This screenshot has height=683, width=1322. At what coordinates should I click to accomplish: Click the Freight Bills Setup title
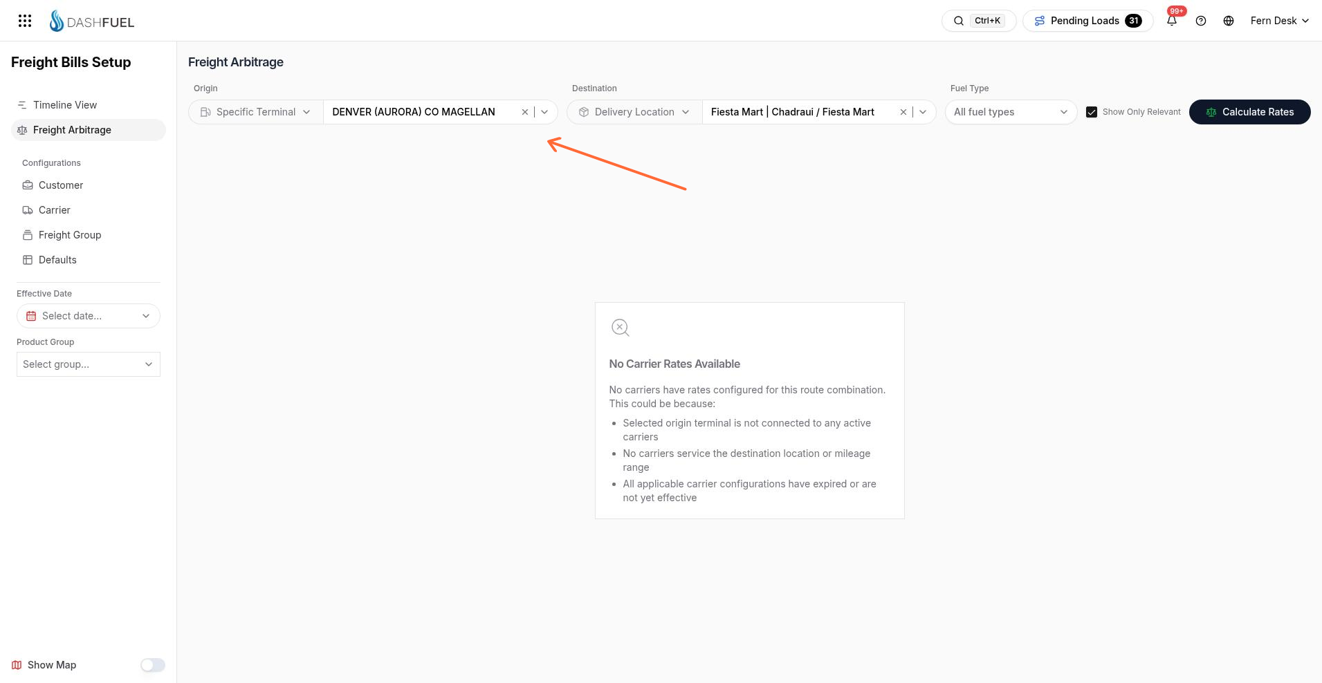[x=71, y=62]
